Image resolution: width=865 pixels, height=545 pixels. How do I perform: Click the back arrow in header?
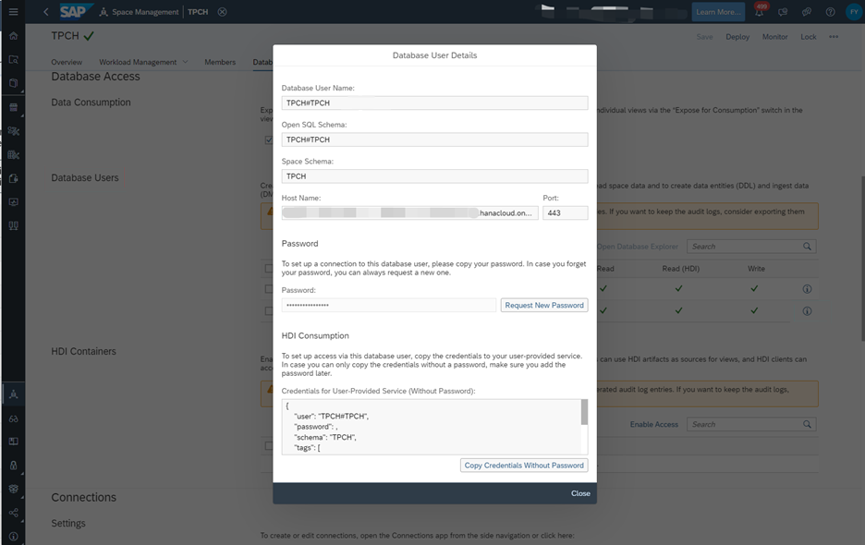point(46,12)
